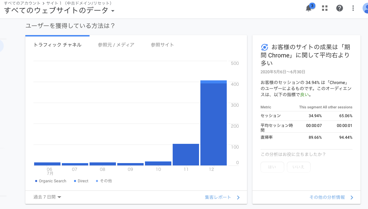Open the Analytics help icon
Image resolution: width=368 pixels, height=209 pixels.
[340, 8]
